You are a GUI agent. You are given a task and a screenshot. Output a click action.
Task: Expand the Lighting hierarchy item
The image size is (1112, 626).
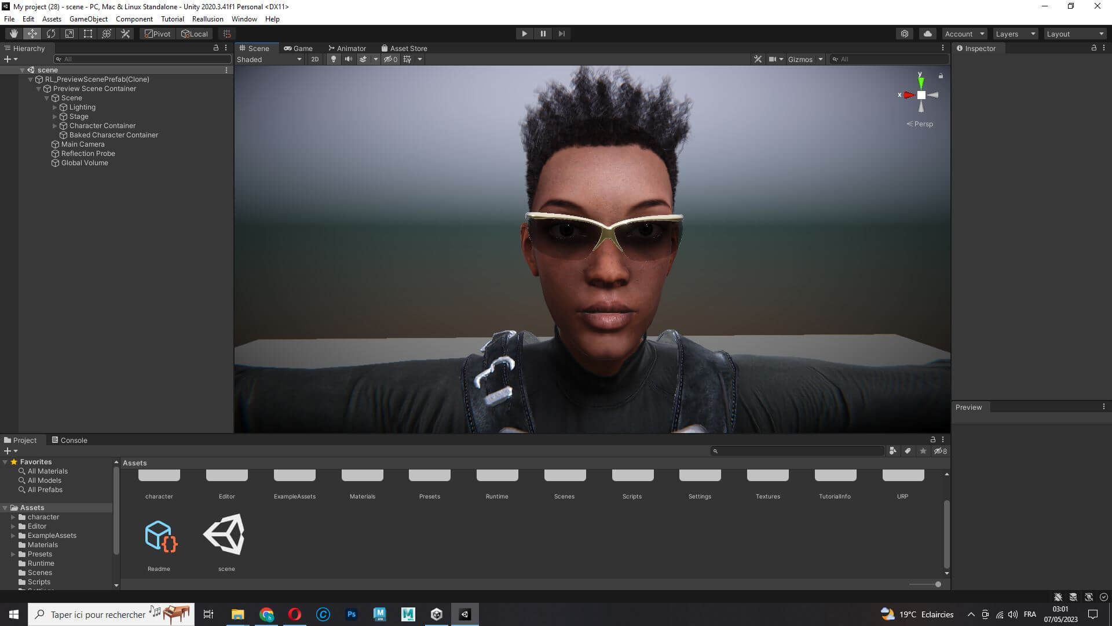[55, 107]
